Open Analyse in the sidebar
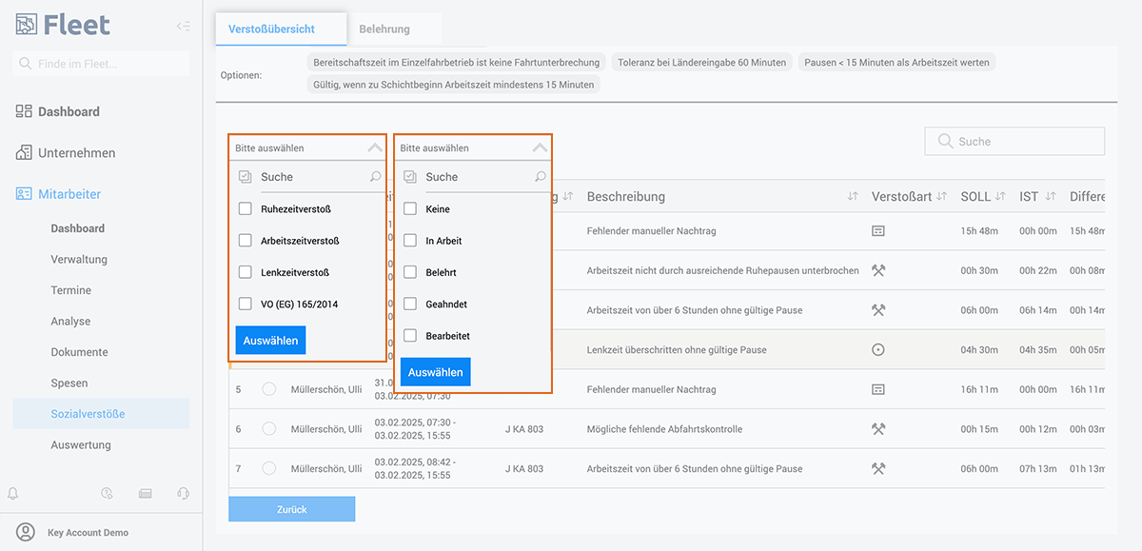Image resolution: width=1142 pixels, height=551 pixels. [x=71, y=322]
